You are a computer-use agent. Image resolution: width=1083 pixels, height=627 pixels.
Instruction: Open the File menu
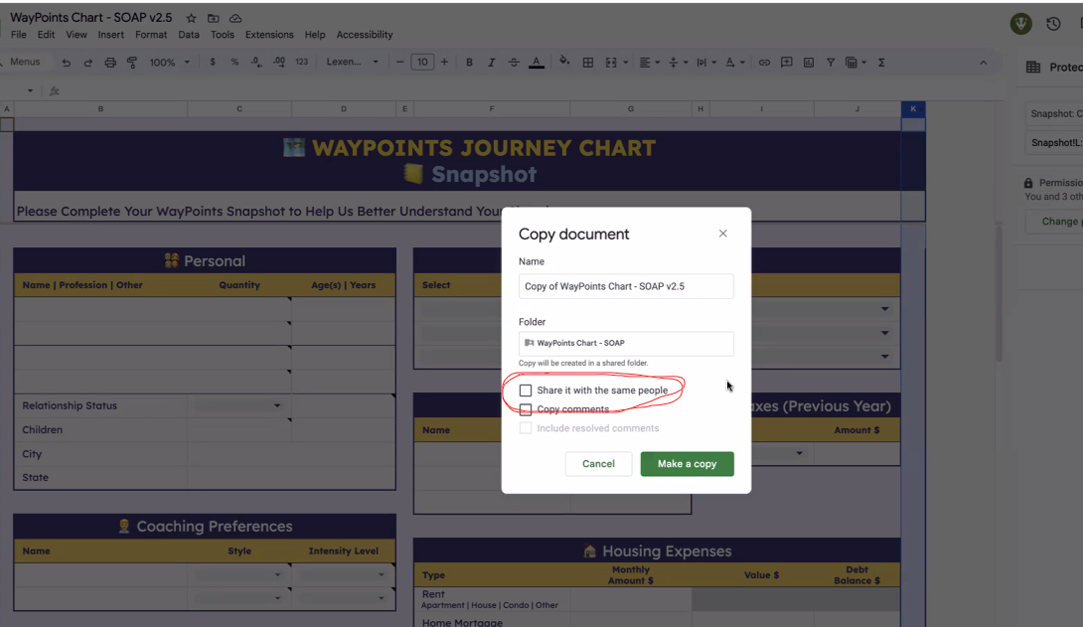coord(19,35)
